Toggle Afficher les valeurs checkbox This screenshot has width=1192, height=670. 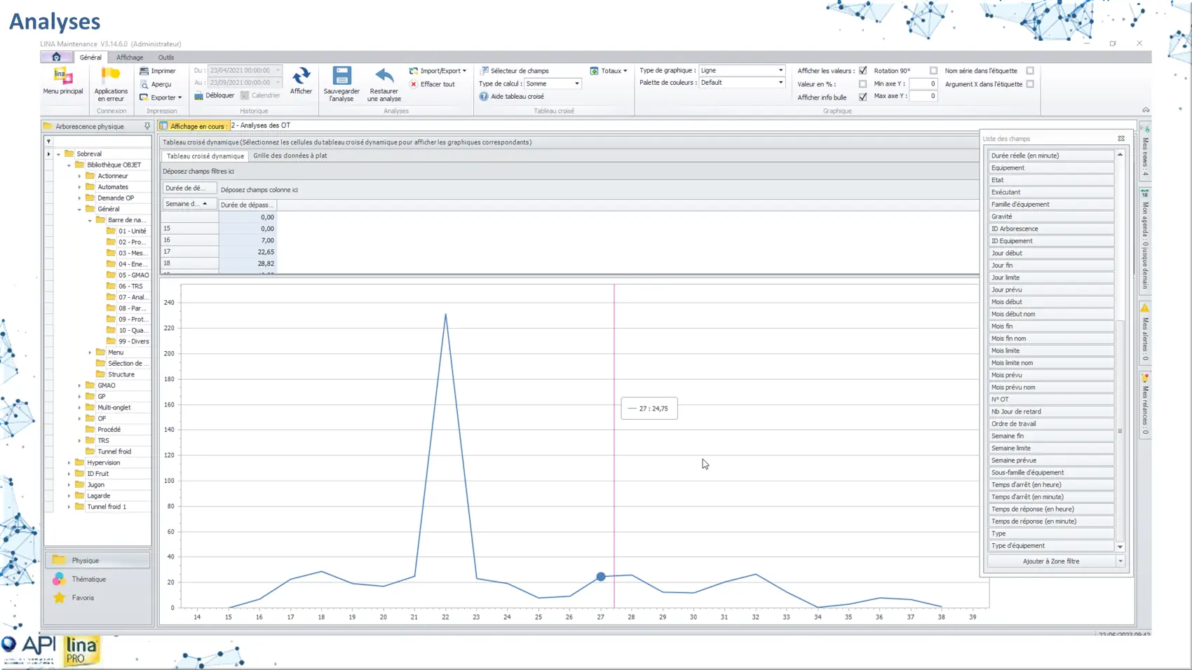862,71
